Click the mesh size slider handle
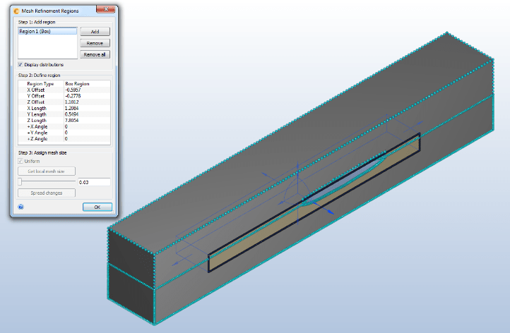This screenshot has height=333, width=510. pos(20,182)
